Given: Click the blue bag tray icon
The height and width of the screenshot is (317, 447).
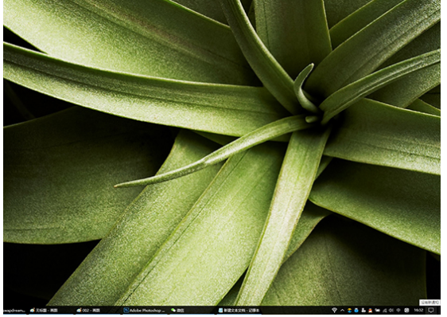Looking at the screenshot, I should pyautogui.click(x=356, y=310).
